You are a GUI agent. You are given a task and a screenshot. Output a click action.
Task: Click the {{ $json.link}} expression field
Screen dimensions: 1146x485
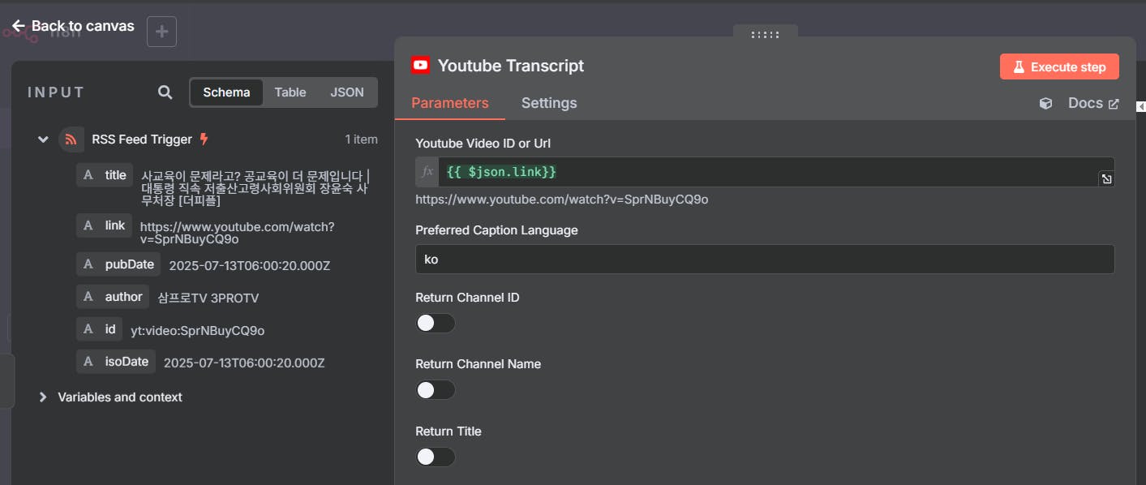click(765, 172)
